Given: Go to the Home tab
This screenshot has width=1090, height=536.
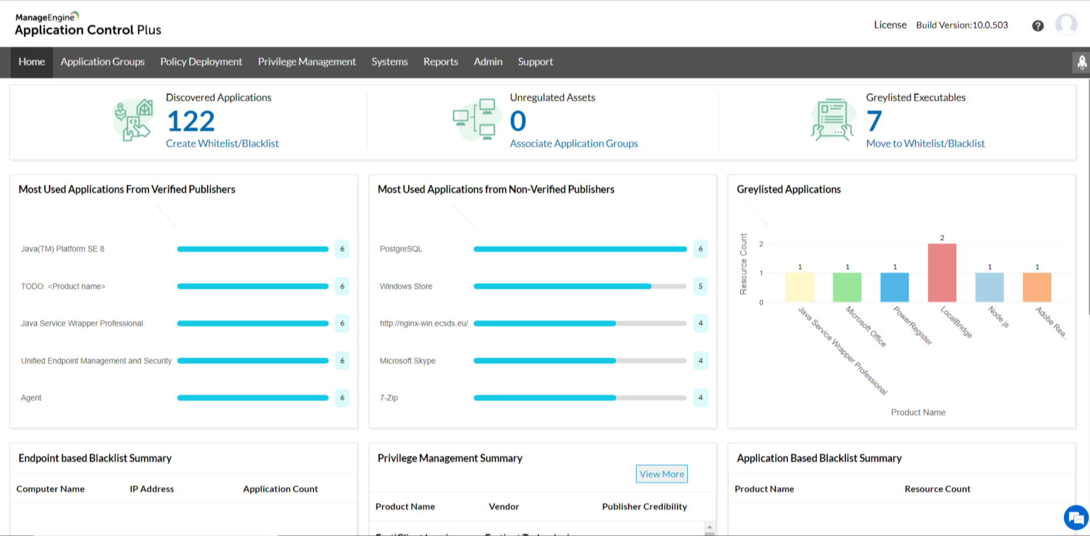Looking at the screenshot, I should coord(32,62).
